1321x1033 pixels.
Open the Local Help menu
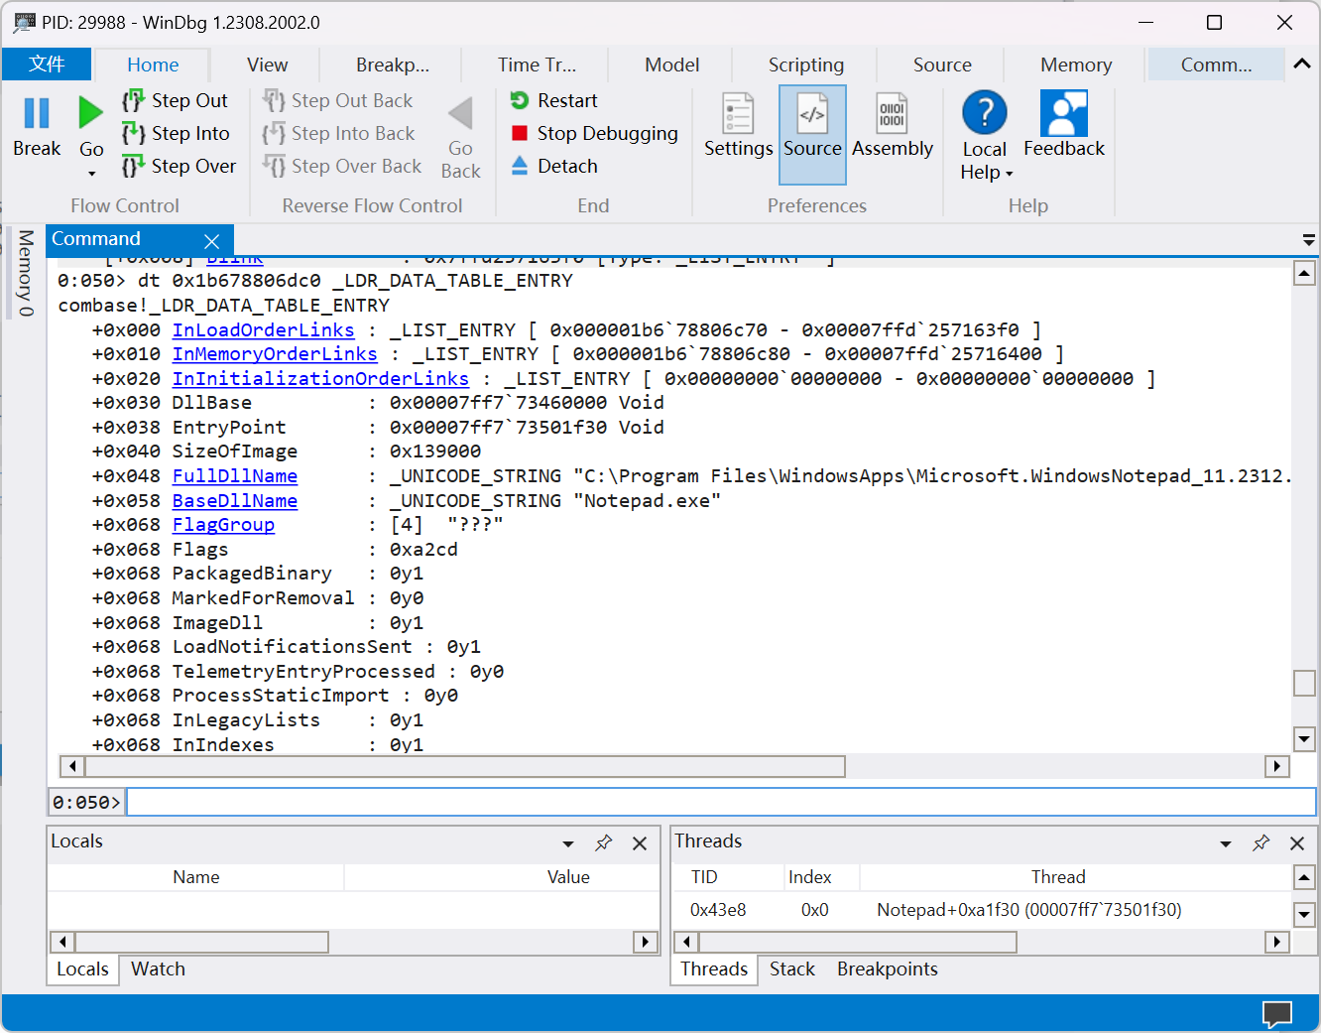point(985,136)
